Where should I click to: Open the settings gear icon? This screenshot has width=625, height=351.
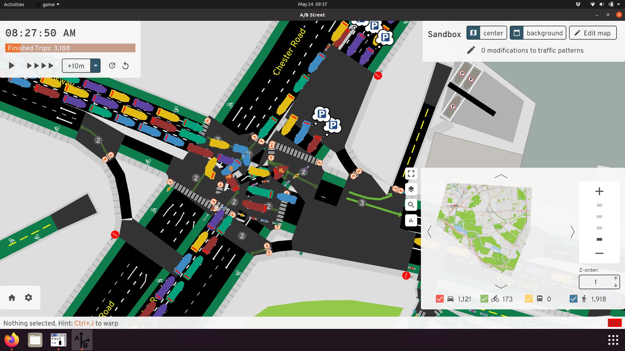(29, 297)
